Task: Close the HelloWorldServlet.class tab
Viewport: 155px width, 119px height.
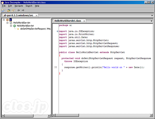Action: click(84, 21)
